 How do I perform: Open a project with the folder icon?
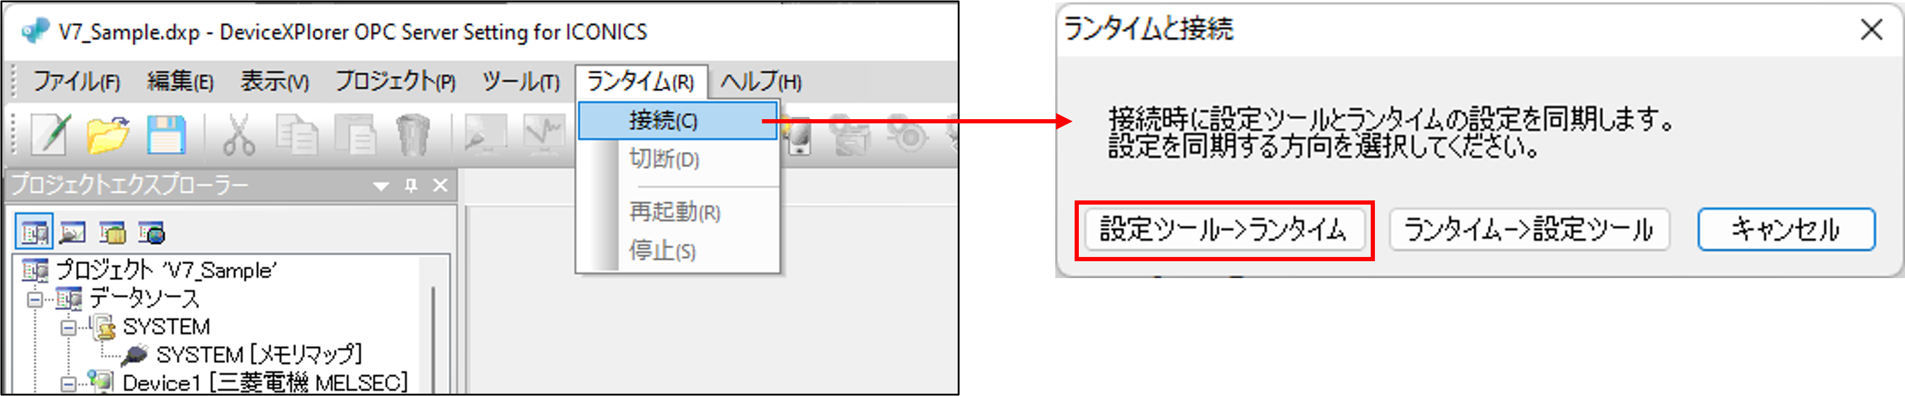pyautogui.click(x=108, y=135)
